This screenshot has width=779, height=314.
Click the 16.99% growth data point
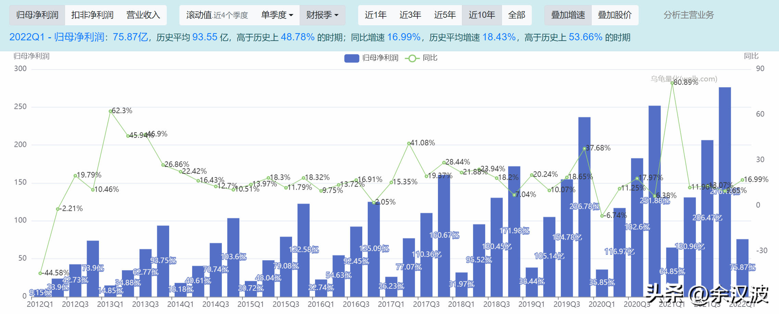(742, 180)
